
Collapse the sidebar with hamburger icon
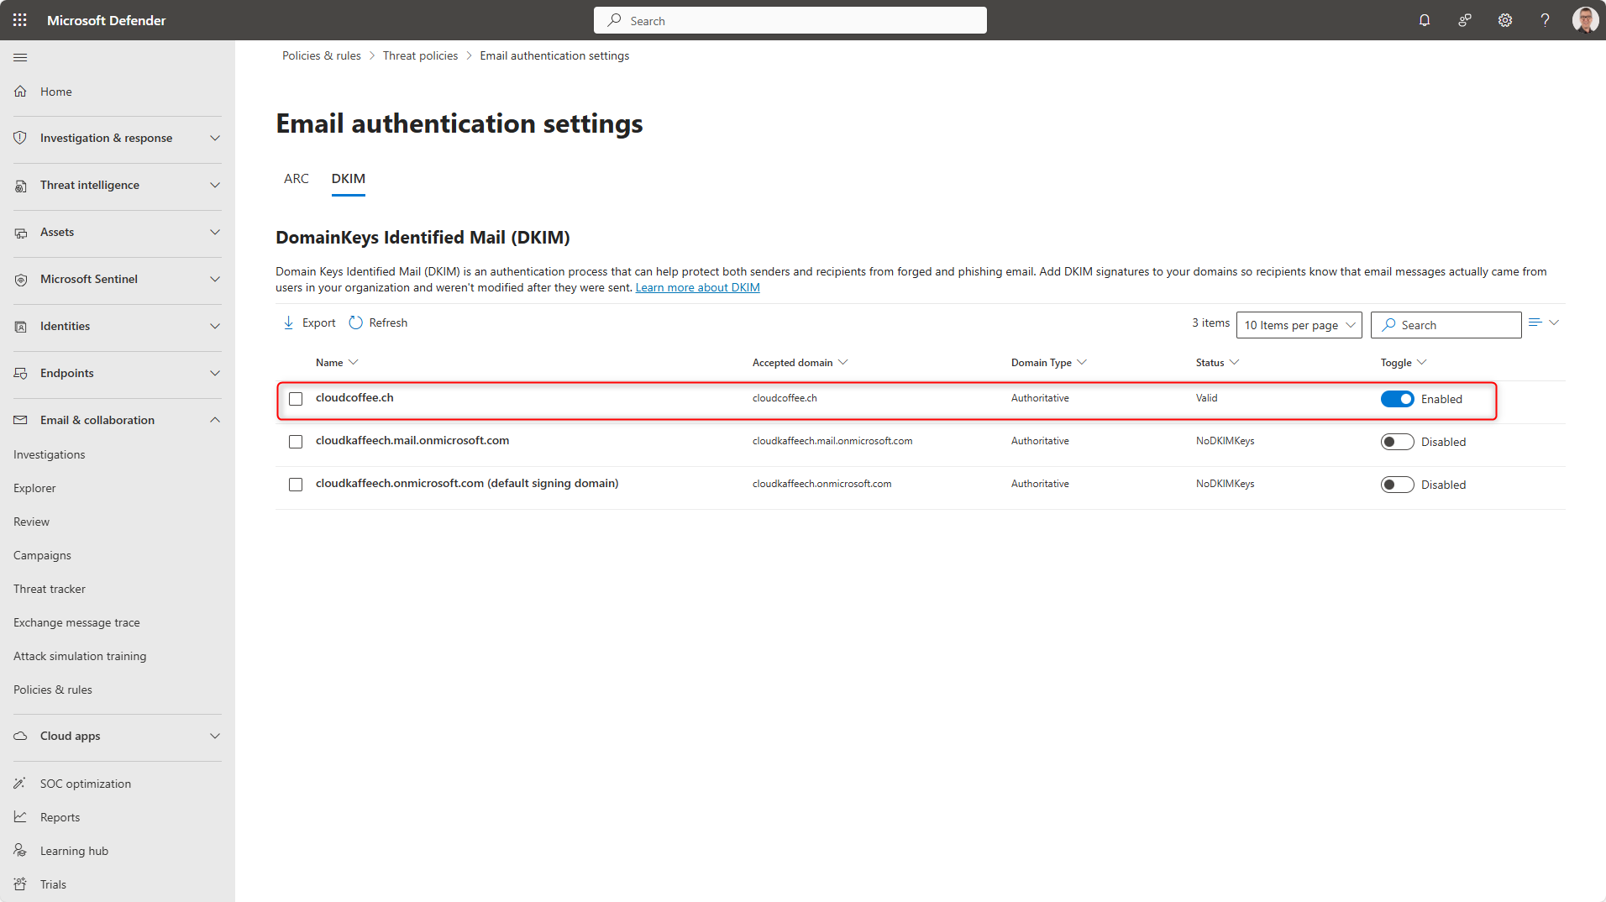tap(20, 57)
